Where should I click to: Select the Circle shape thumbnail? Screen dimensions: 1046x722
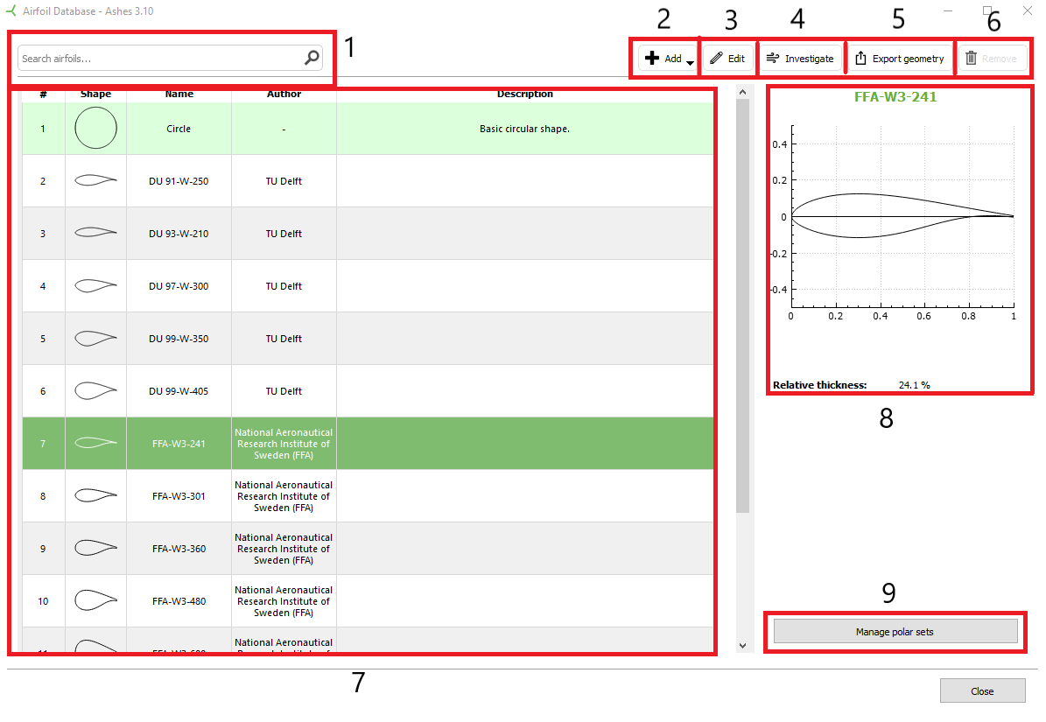click(95, 129)
